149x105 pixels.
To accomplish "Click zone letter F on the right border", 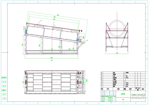I will (x=147, y=72).
